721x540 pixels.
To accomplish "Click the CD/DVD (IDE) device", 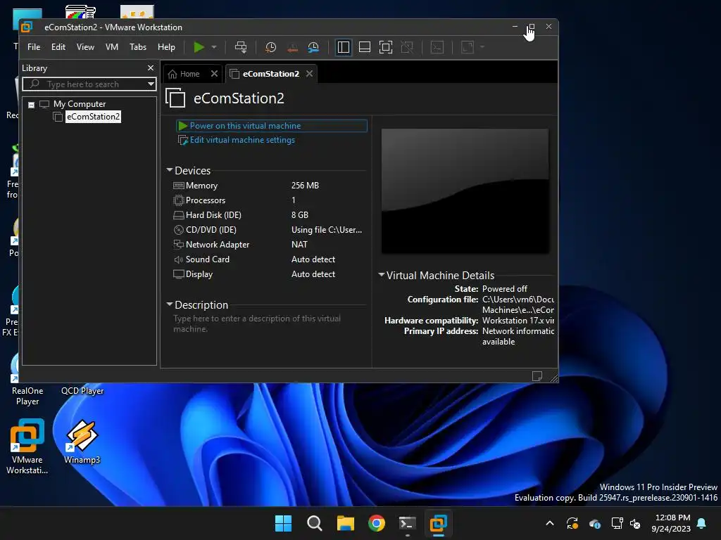I will pyautogui.click(x=269, y=230).
